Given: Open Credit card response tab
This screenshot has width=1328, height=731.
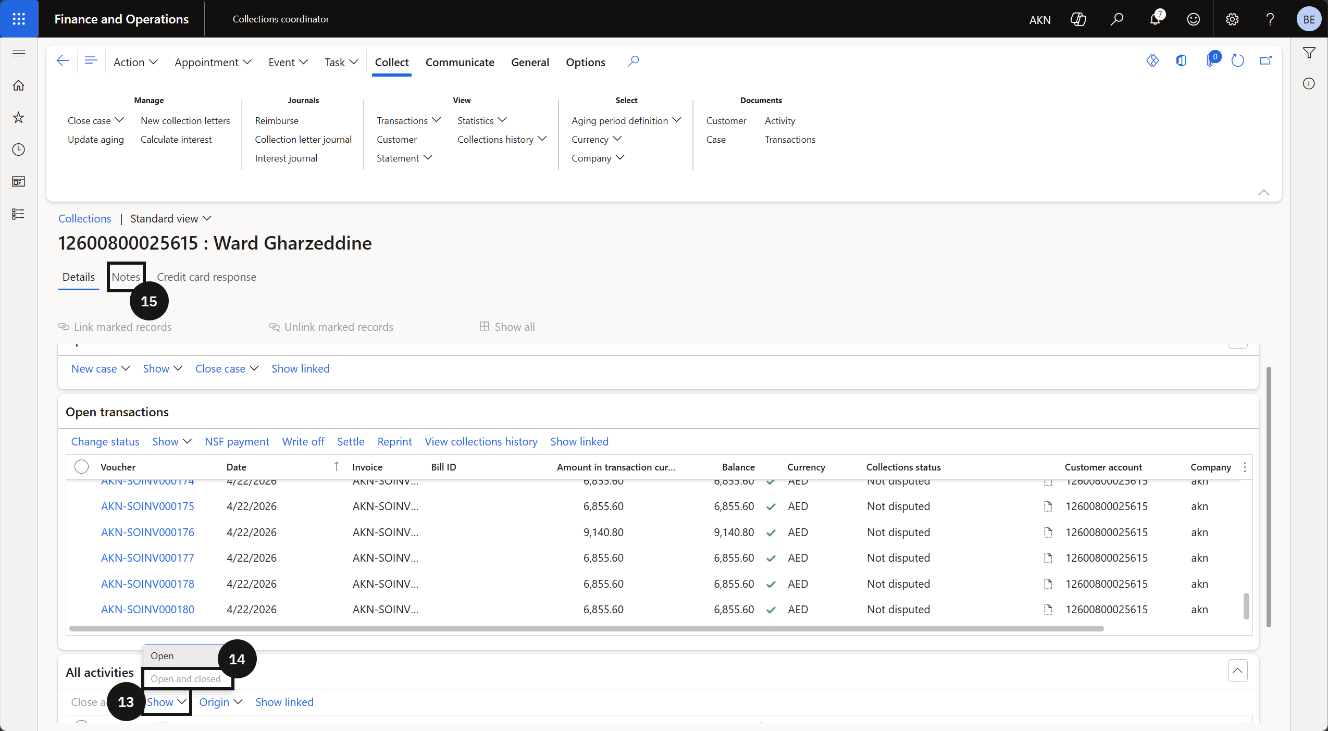Looking at the screenshot, I should [206, 277].
